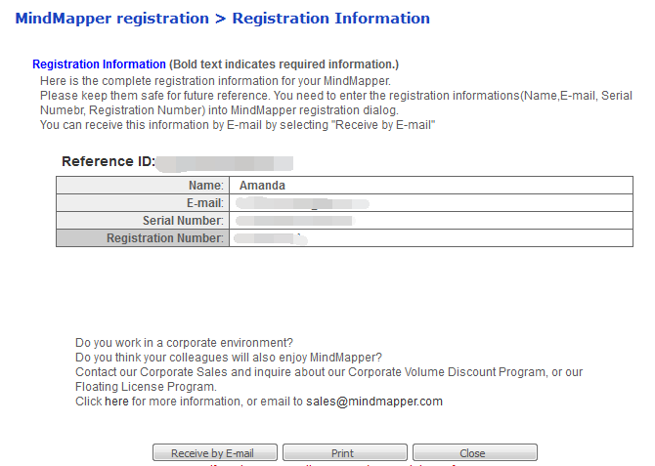Image resolution: width=655 pixels, height=466 pixels.
Task: Click the Receive by E-mail button
Action: coord(214,453)
